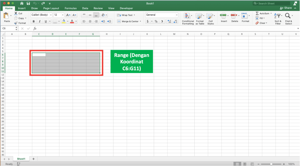Click the Clear eraser icon

click(257, 23)
